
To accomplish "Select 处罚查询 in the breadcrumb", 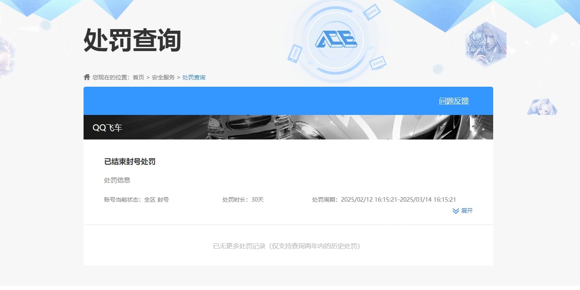I will click(194, 77).
